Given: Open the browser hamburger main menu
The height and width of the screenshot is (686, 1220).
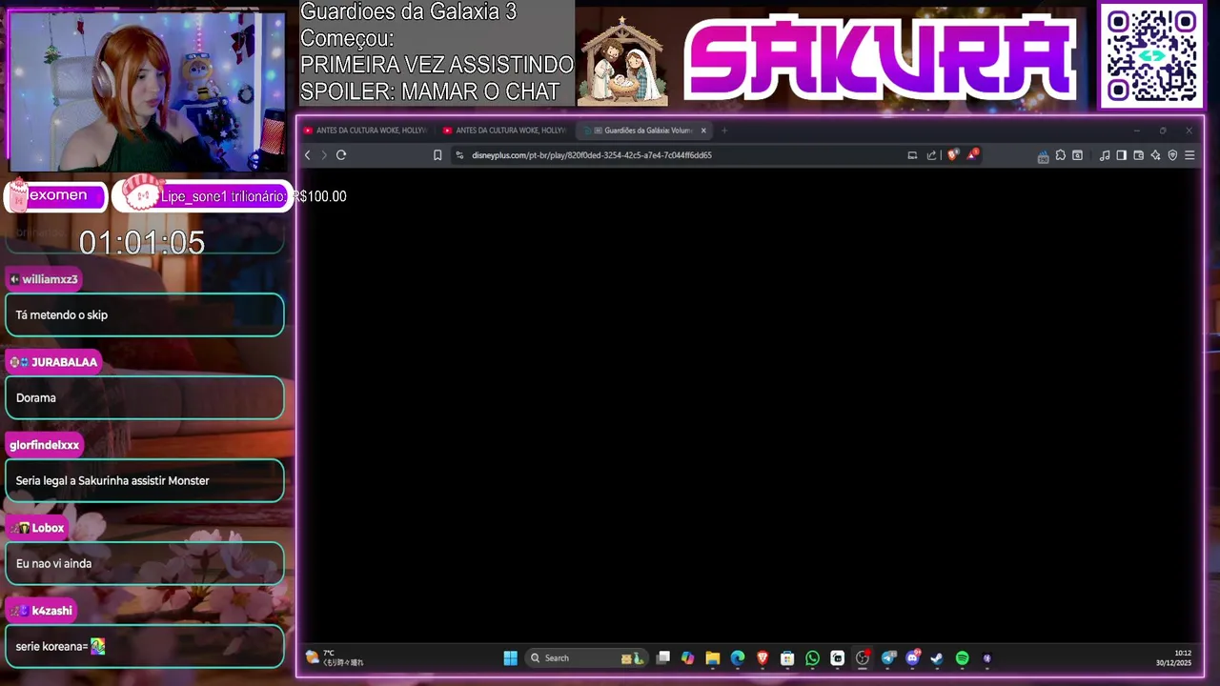Looking at the screenshot, I should tap(1189, 155).
